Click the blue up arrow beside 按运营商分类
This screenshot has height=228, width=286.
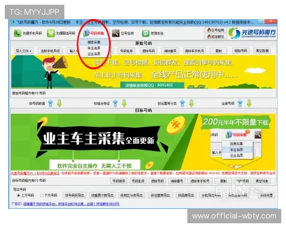pyautogui.click(x=183, y=103)
